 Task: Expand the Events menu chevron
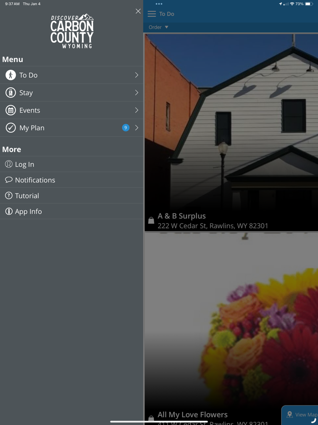point(137,110)
